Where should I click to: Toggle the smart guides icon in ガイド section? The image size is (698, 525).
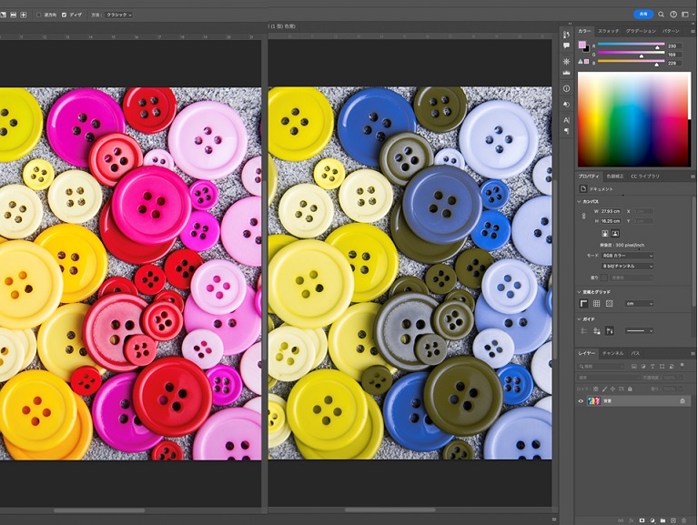(610, 330)
